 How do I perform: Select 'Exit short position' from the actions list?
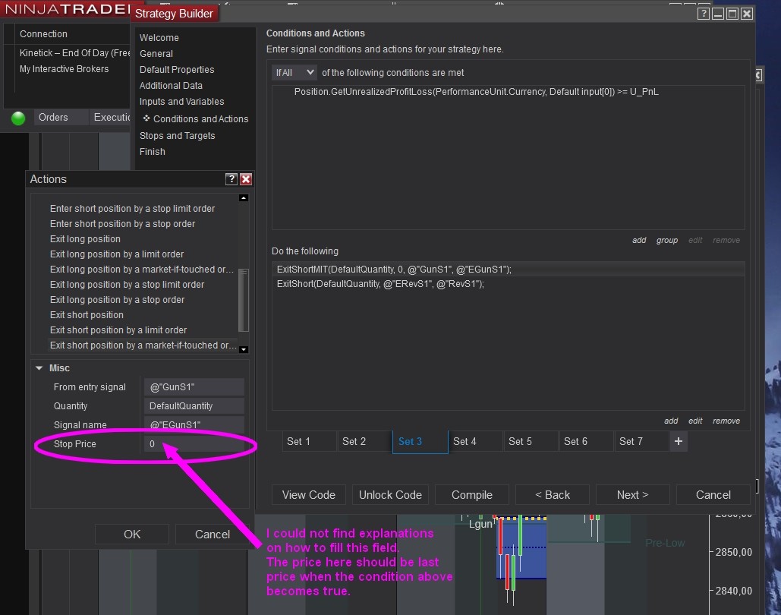coord(87,314)
